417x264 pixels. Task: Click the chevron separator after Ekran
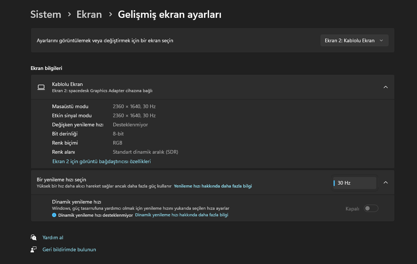(111, 14)
